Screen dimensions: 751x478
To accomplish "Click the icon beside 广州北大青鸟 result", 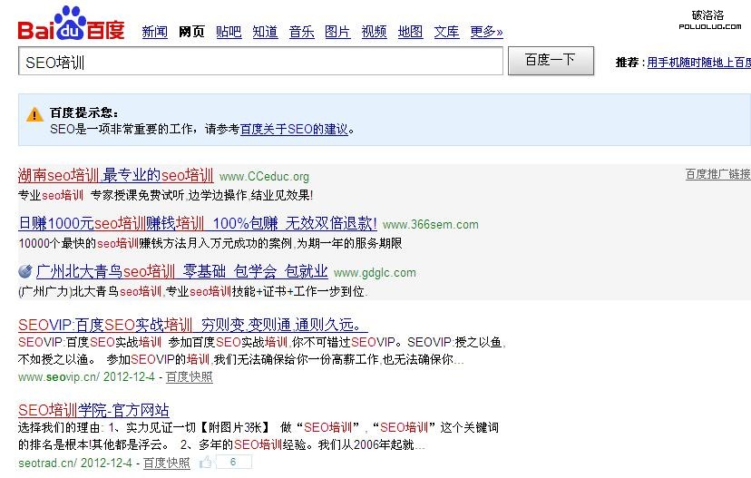I will click(x=25, y=271).
